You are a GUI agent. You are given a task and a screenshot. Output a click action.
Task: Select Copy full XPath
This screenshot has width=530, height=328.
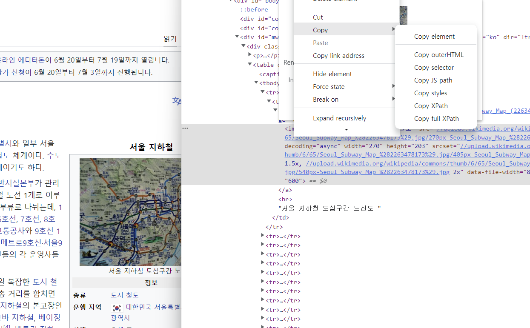tap(435, 118)
